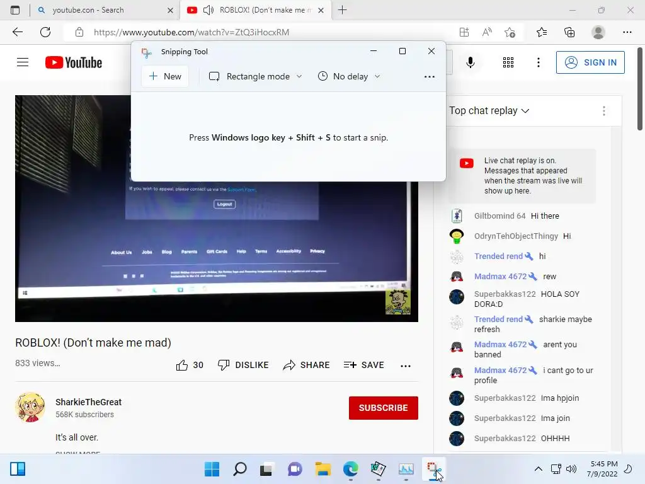Screen dimensions: 645x484
Task: Go to YouTube home via logo
Action: pyautogui.click(x=74, y=62)
